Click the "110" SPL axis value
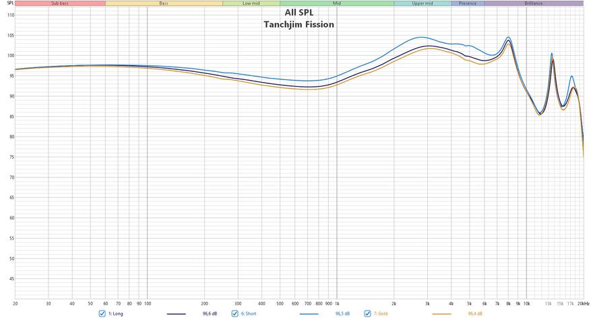This screenshot has height=318, width=591. tap(11, 15)
